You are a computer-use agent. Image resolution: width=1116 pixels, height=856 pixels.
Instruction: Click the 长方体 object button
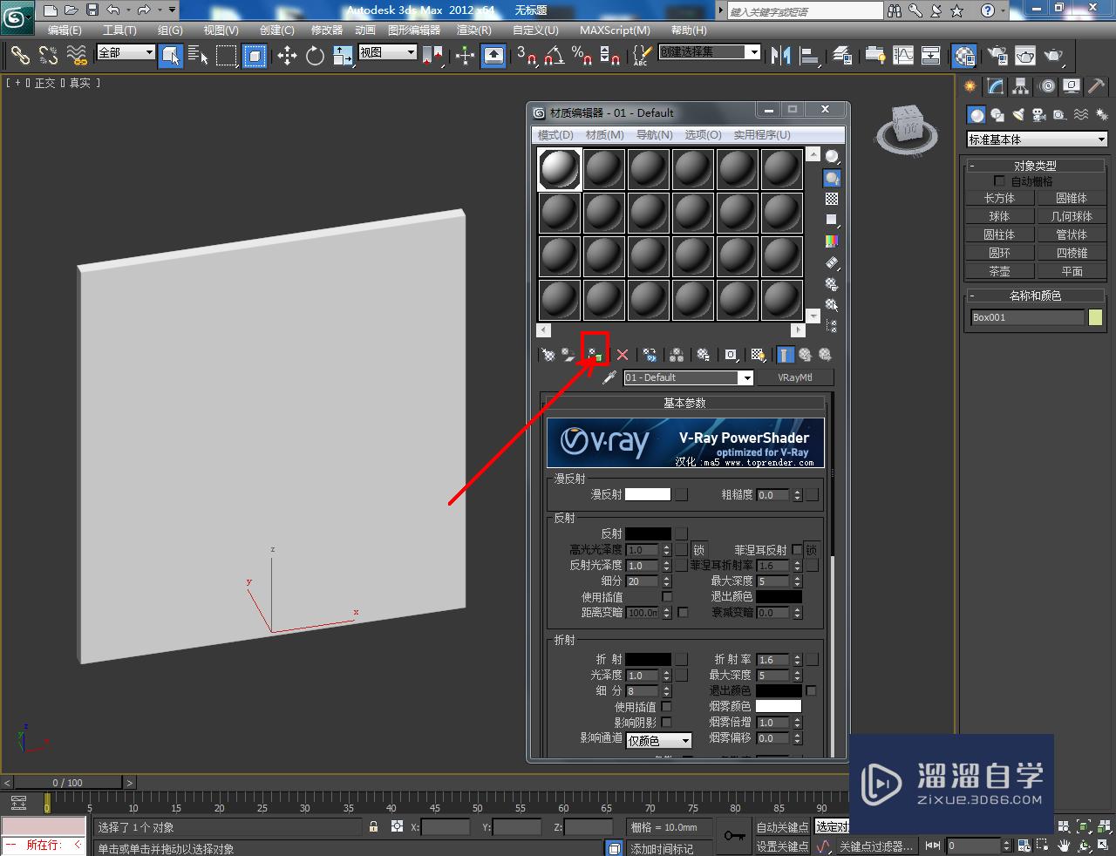point(999,198)
